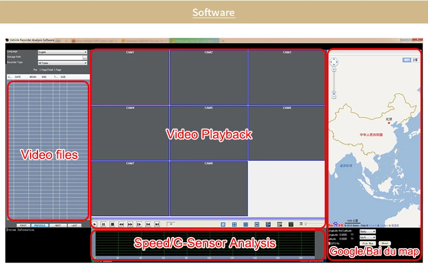428x269 pixels.
Task: Stop the video playback
Action: pos(112,224)
